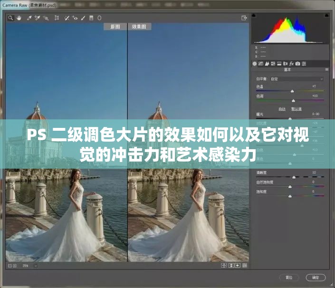Click the clarity value field
This screenshot has height=288, width=335.
tap(314, 172)
